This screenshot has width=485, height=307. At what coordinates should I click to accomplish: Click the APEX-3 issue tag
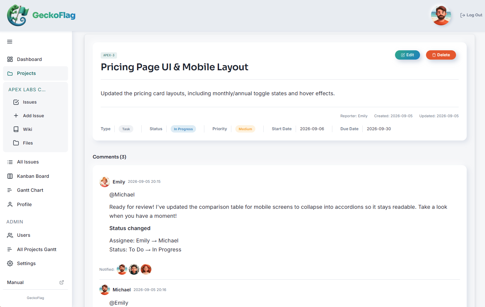(x=109, y=55)
